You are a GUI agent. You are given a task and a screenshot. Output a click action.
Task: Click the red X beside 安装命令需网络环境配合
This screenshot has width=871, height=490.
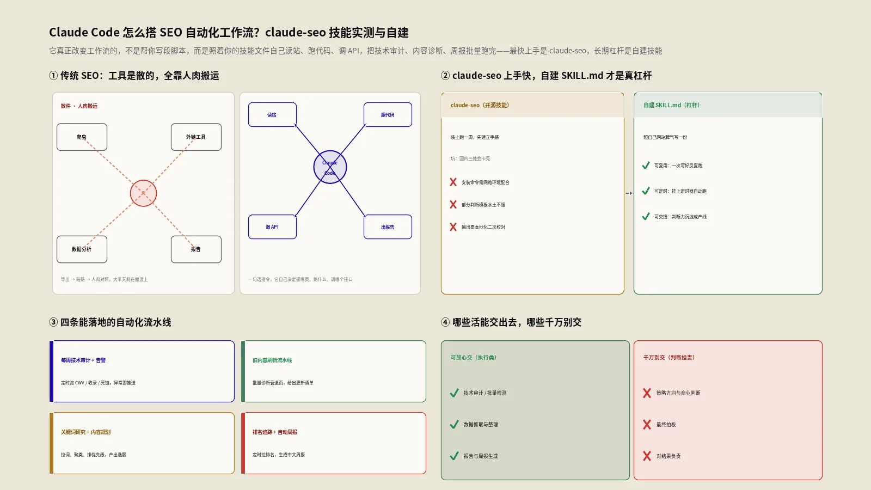click(x=453, y=182)
